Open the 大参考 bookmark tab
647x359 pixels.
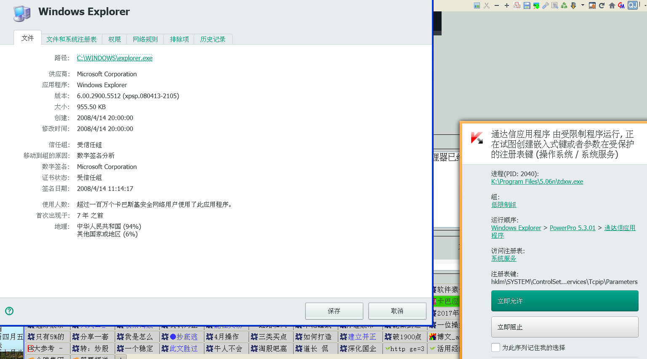click(48, 348)
